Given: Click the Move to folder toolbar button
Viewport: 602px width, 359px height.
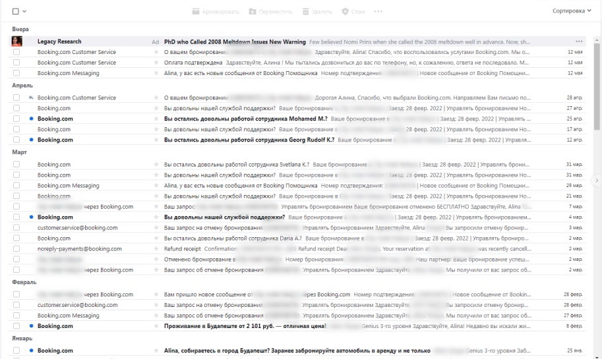Looking at the screenshot, I should pyautogui.click(x=270, y=11).
